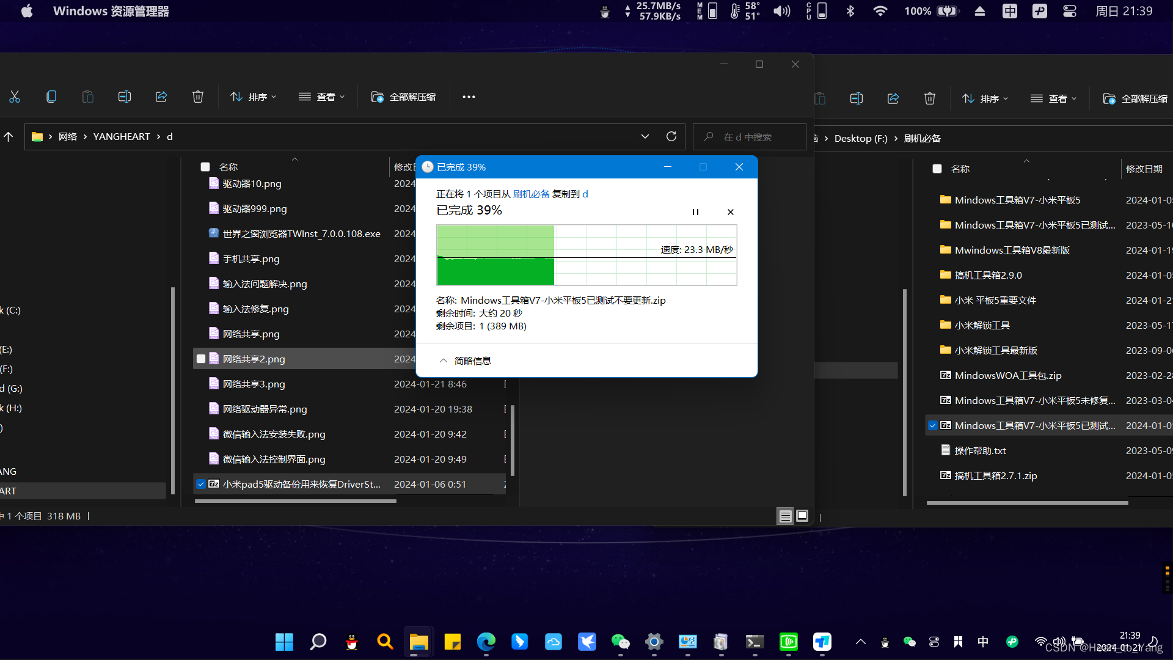Cancel the file copy with the small X
Image resolution: width=1173 pixels, height=660 pixels.
click(731, 212)
